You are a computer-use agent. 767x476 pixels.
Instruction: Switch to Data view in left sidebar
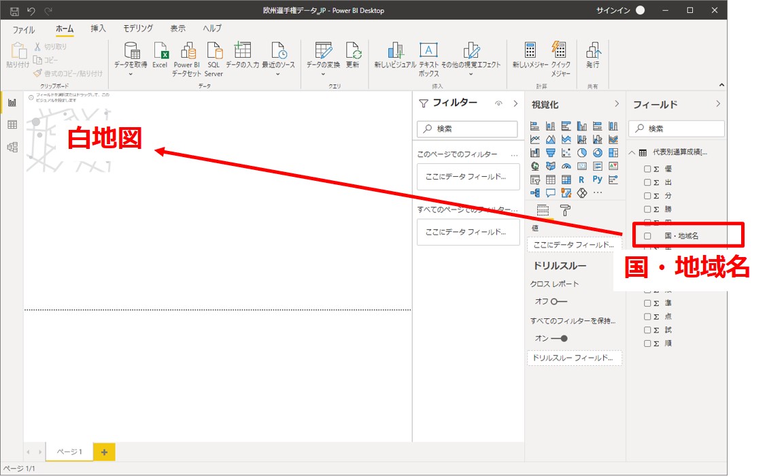12,124
